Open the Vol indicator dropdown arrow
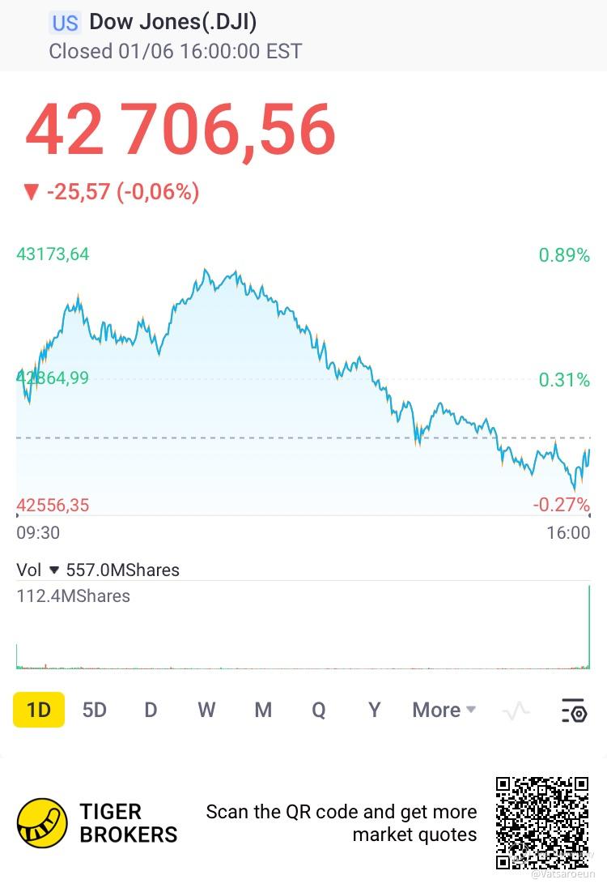The height and width of the screenshot is (888, 607). click(54, 570)
